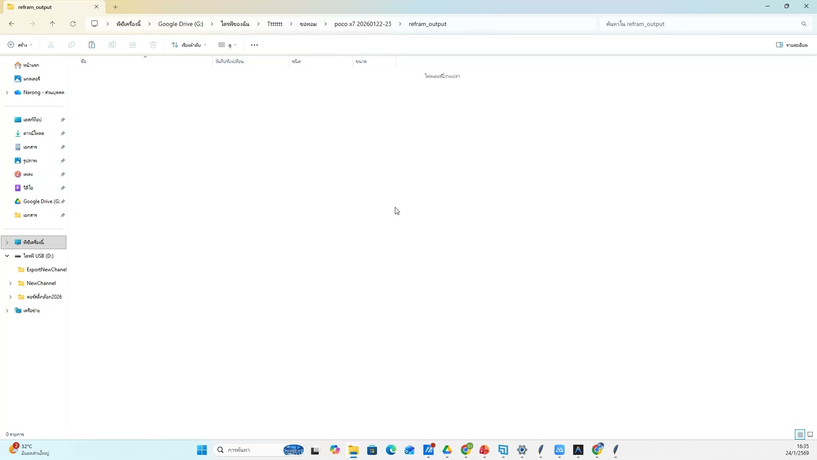
Task: Open the View layout dropdown
Action: point(227,45)
